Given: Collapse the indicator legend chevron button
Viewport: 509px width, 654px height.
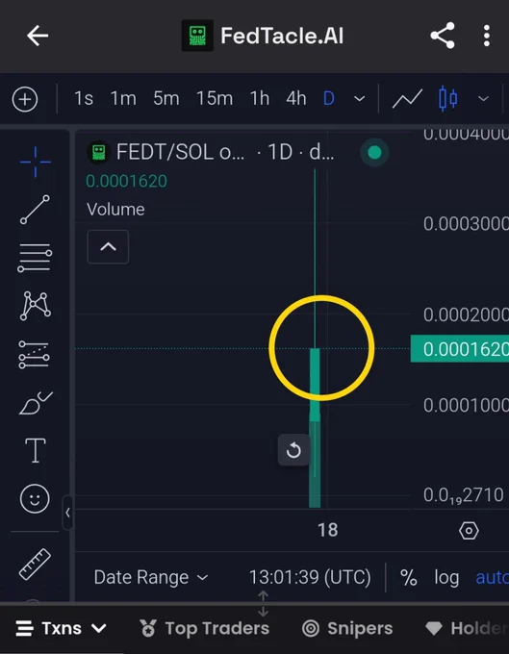Looking at the screenshot, I should click(108, 247).
